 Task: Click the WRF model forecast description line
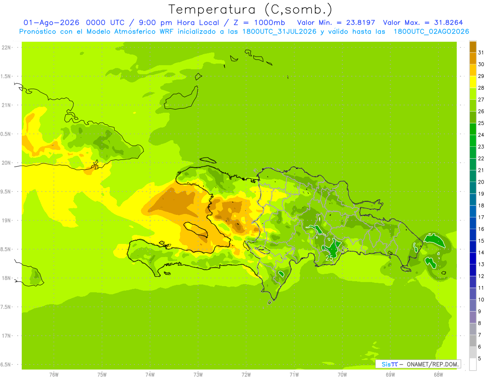[x=244, y=32]
